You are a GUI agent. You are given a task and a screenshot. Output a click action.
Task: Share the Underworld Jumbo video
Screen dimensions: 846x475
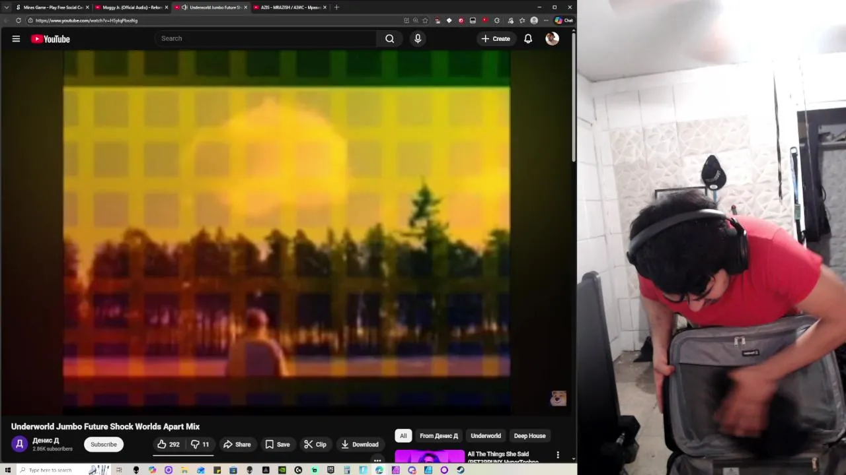click(x=237, y=445)
